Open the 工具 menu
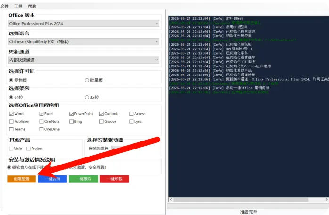The width and height of the screenshot is (329, 215). [18, 6]
